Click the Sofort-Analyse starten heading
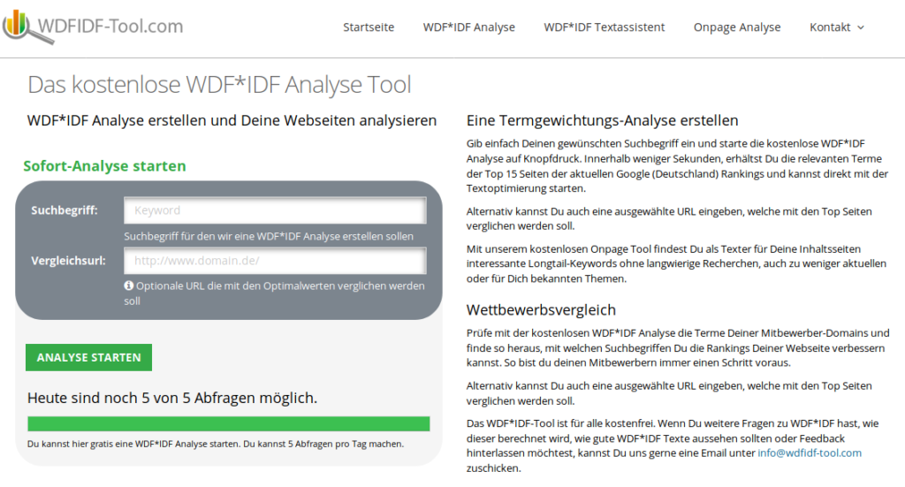Image resolution: width=905 pixels, height=487 pixels. (x=104, y=166)
